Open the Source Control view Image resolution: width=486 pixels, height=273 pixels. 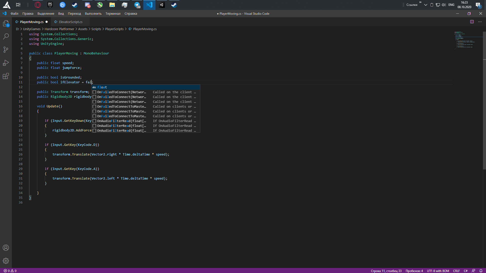pos(6,50)
